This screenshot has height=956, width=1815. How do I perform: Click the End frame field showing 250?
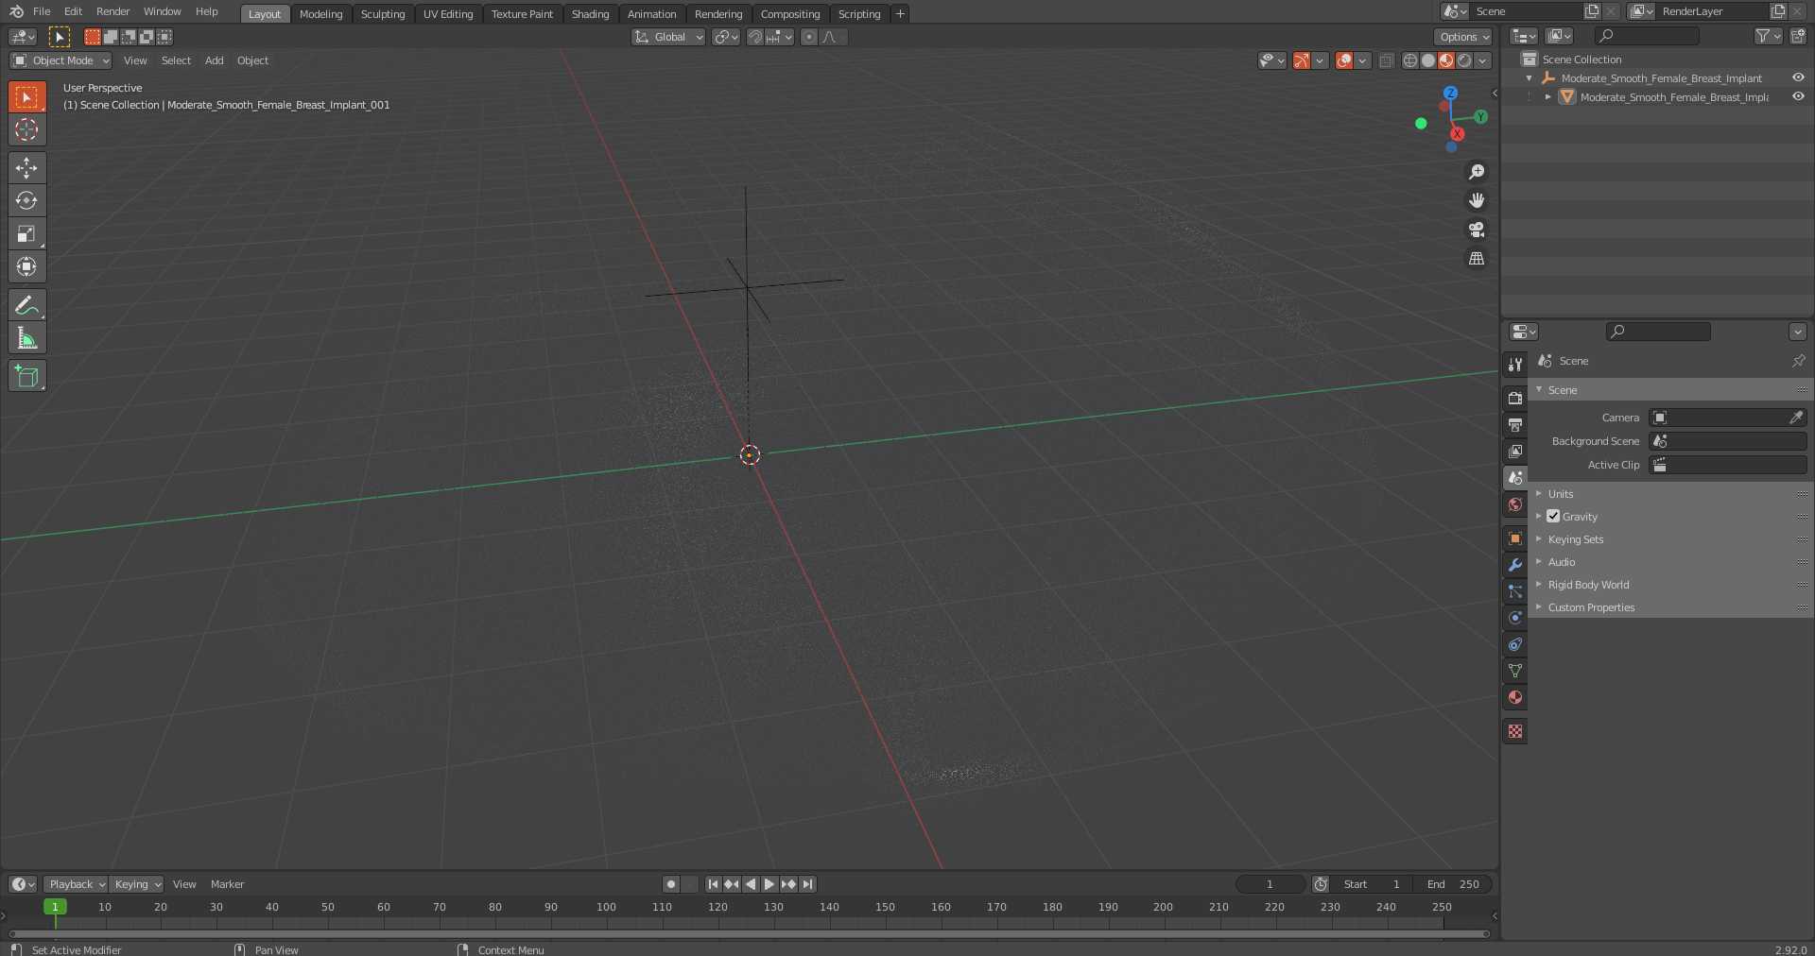click(x=1454, y=884)
